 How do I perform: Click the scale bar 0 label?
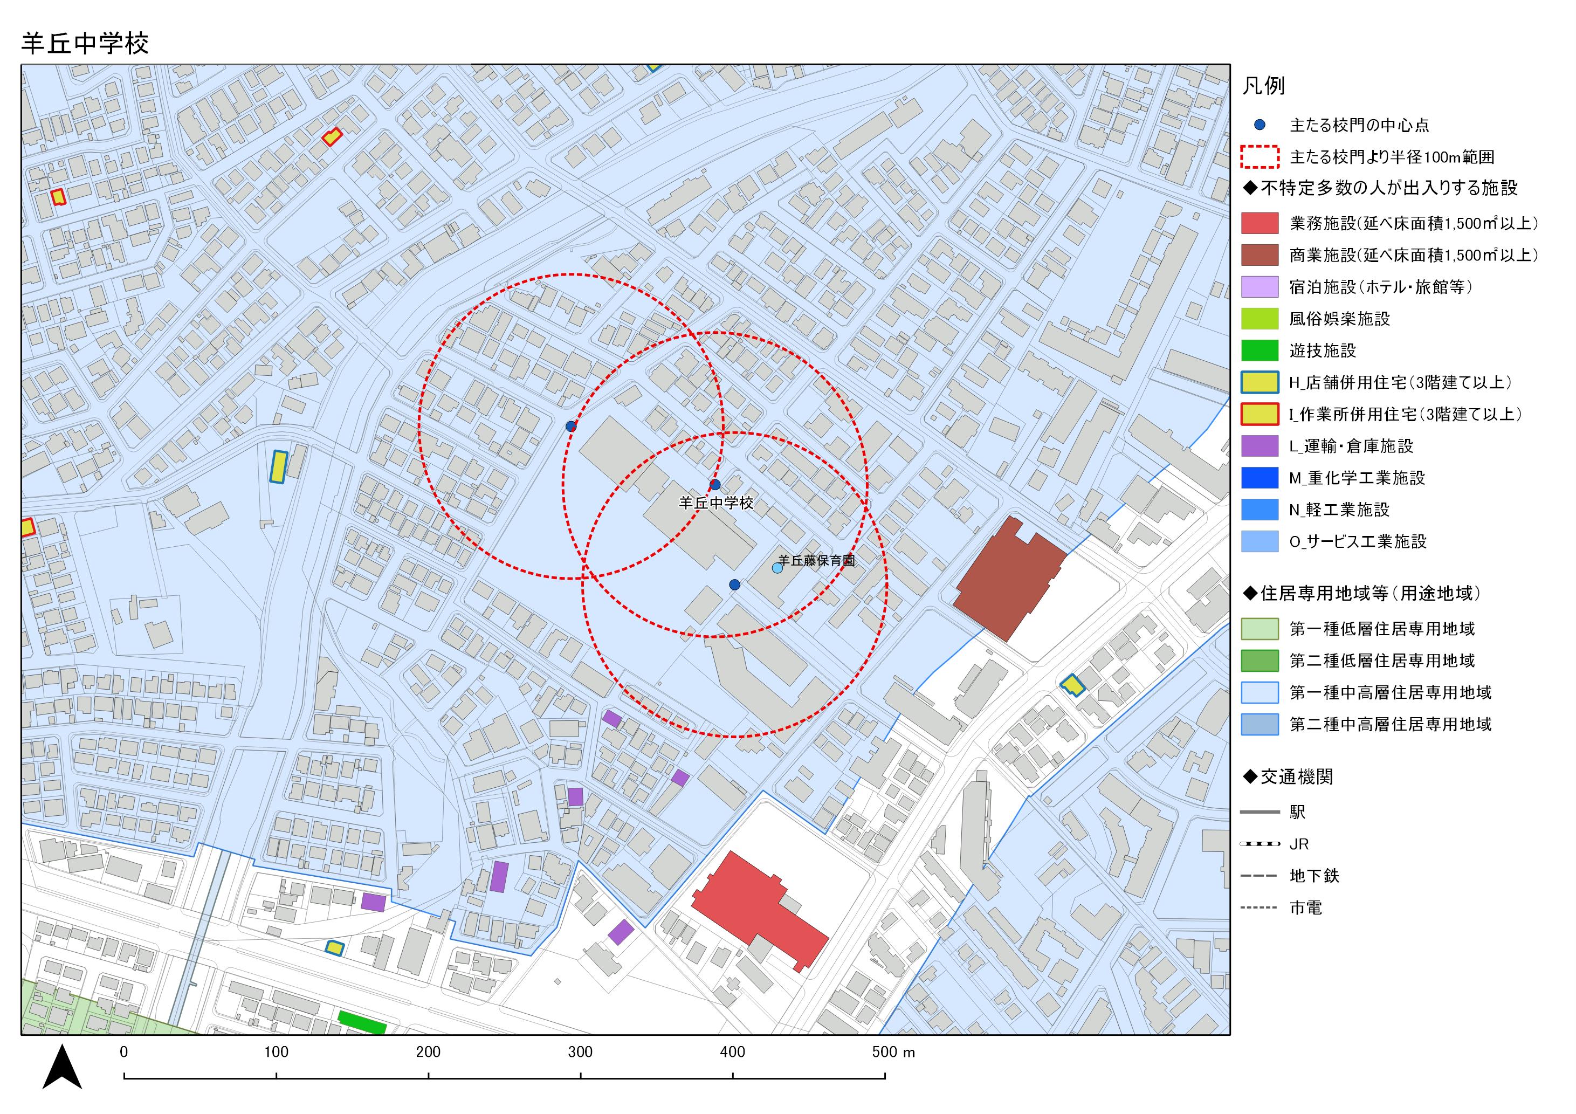coord(123,1052)
